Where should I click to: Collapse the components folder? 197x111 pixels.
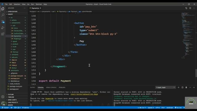click(16, 23)
